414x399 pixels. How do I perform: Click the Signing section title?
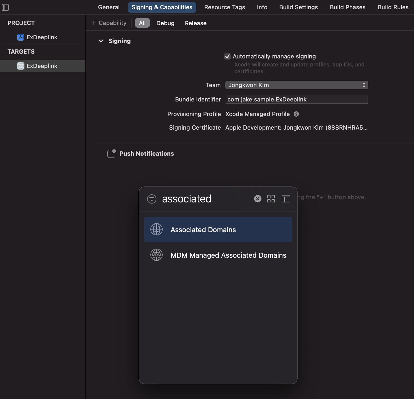point(120,41)
